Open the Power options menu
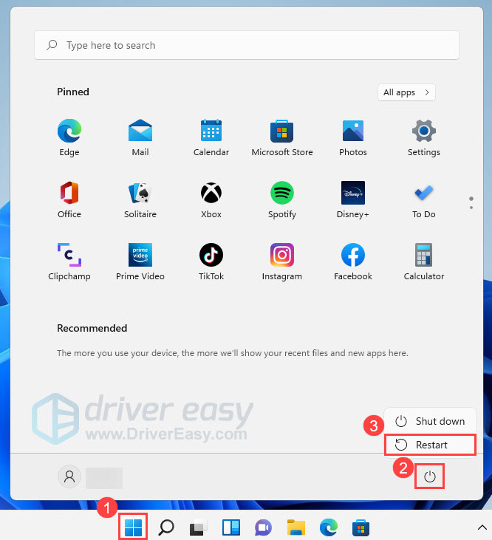Viewport: 492px width, 540px height. point(430,477)
